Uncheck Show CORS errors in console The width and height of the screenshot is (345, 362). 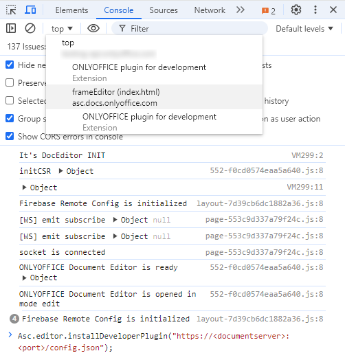10,136
